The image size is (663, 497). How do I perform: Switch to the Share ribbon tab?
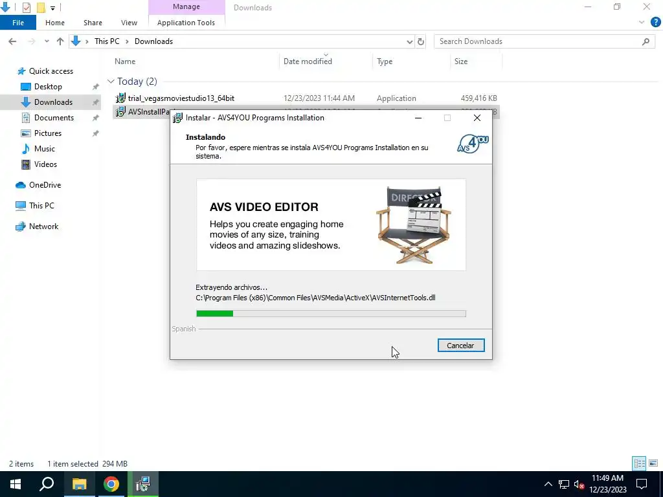93,23
